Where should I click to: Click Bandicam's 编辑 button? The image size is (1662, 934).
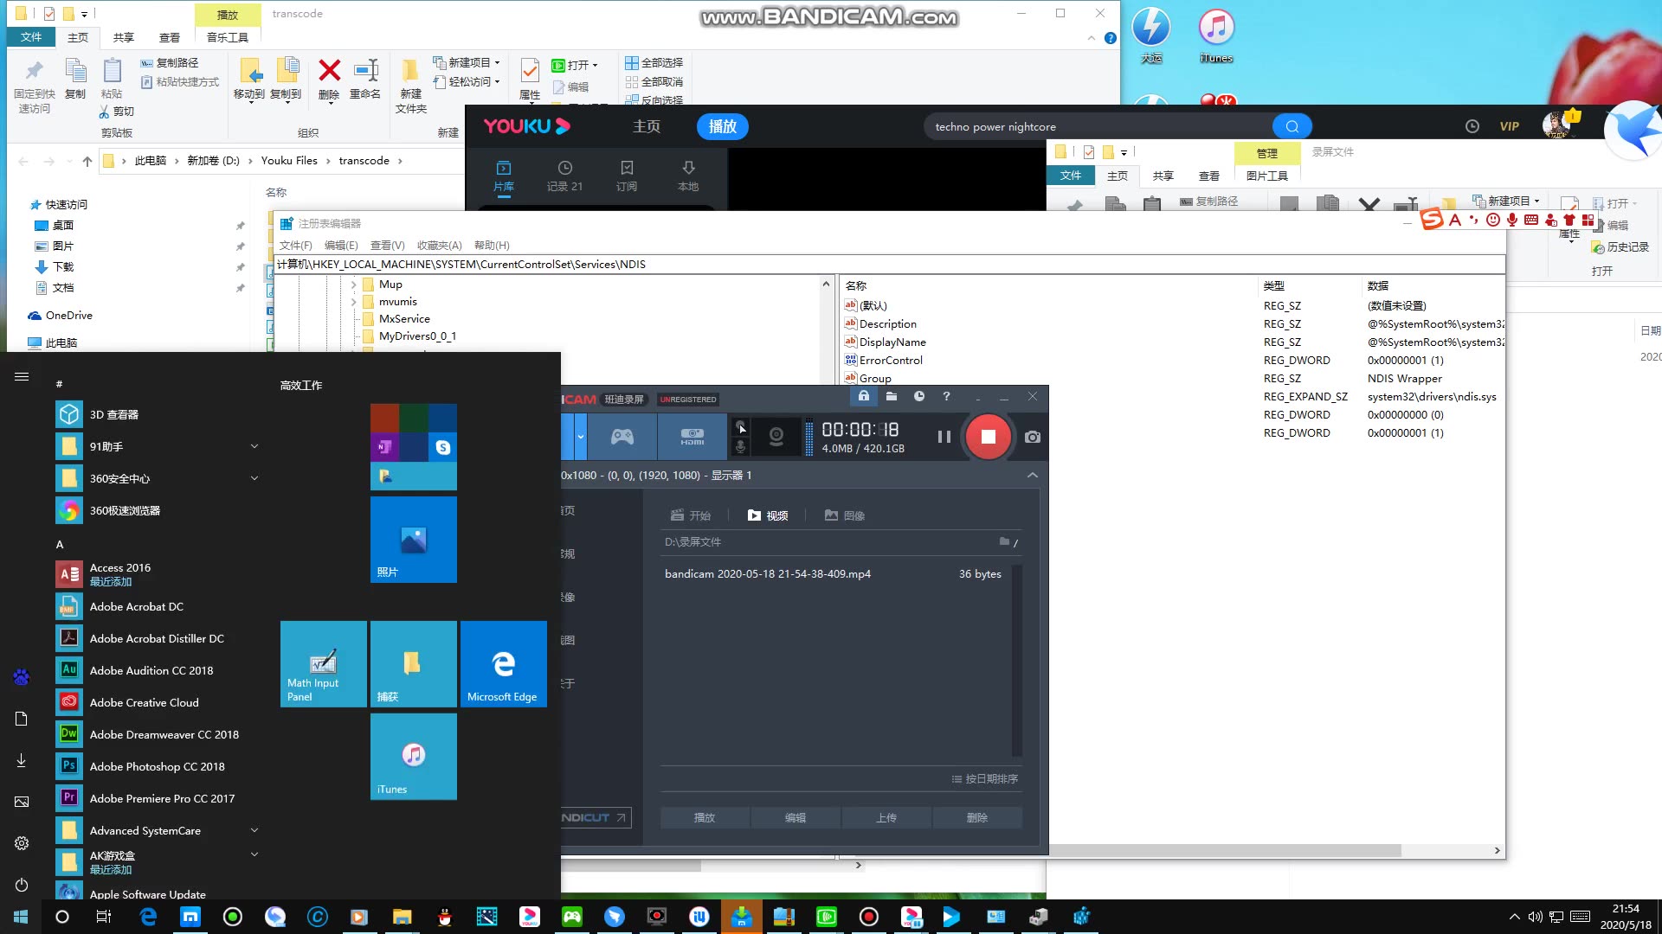pyautogui.click(x=796, y=817)
